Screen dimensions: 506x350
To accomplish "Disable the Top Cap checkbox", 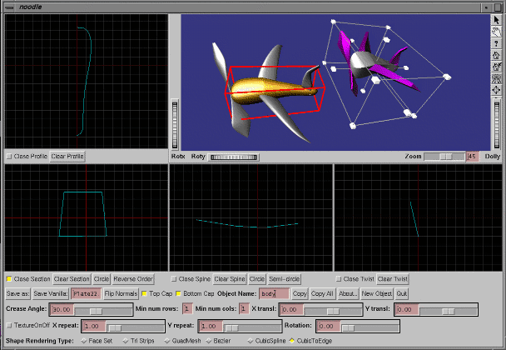I will [x=144, y=293].
